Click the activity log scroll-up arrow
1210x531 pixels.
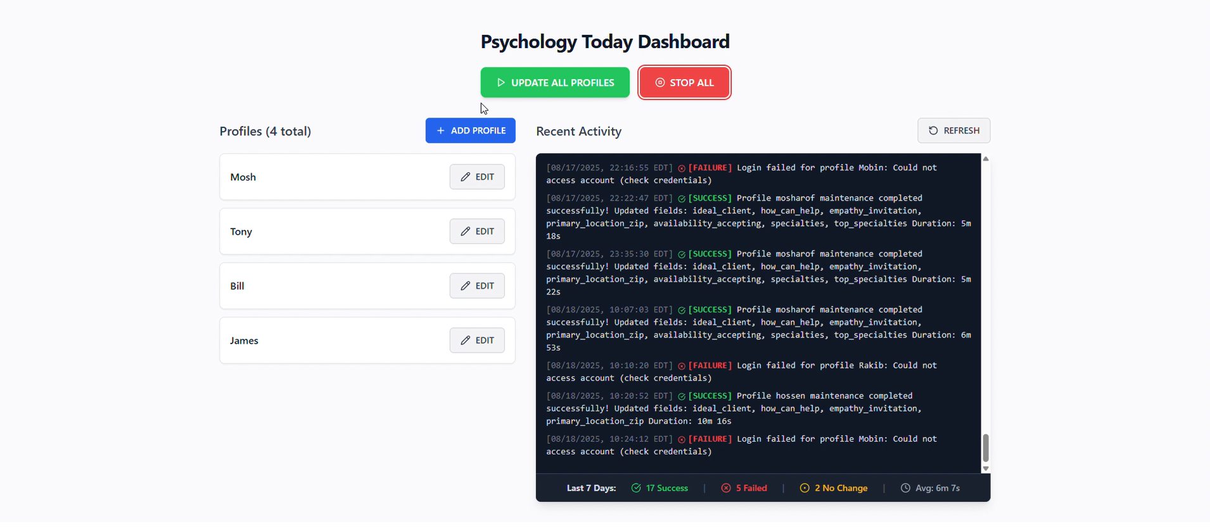986,159
